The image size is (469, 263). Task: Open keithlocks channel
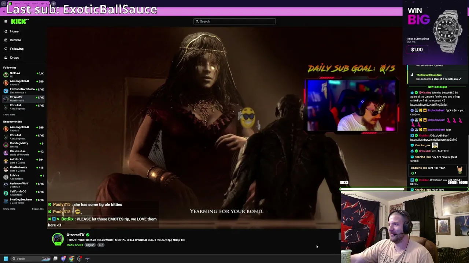click(23, 161)
